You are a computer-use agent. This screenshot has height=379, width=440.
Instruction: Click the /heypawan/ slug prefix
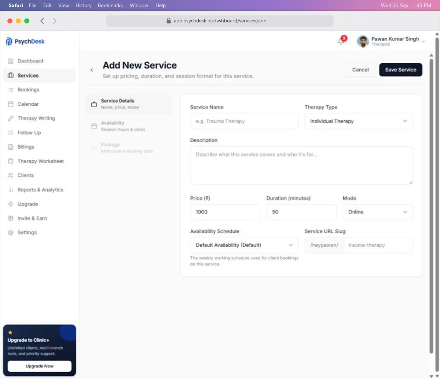tap(324, 245)
